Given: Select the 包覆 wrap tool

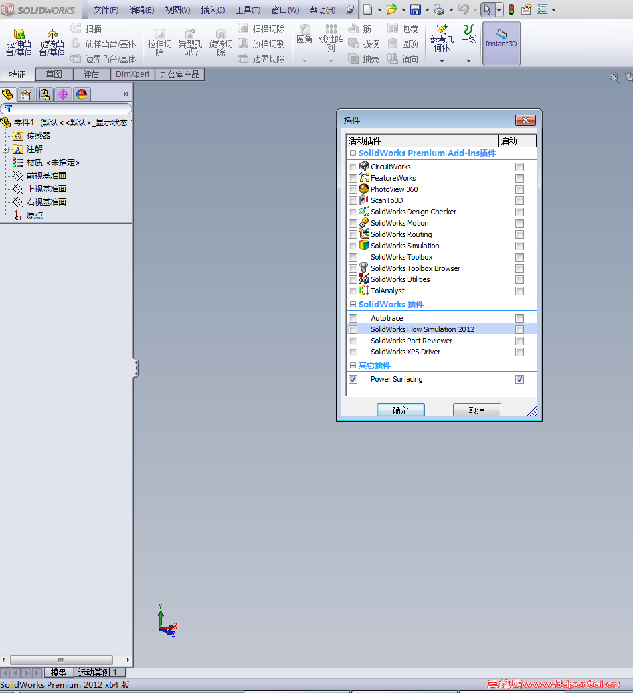Looking at the screenshot, I should point(403,29).
